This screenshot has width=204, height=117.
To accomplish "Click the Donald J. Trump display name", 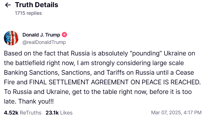I will point(42,35).
